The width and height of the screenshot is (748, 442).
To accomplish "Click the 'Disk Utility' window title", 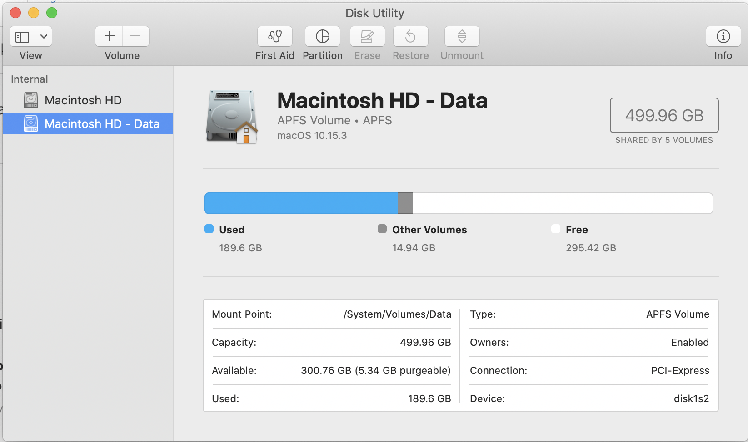I will 374,13.
